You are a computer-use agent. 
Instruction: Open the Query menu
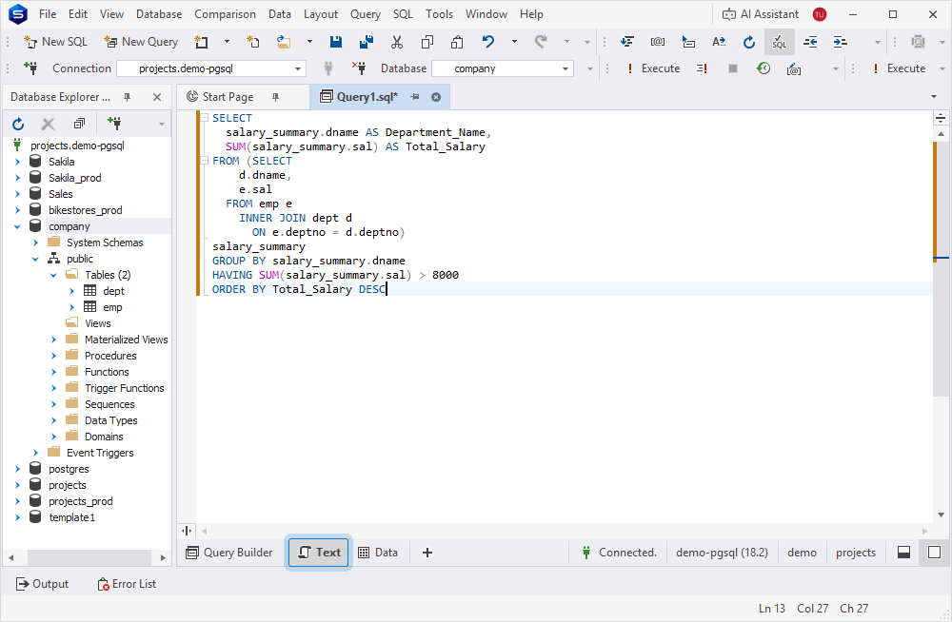pos(366,14)
